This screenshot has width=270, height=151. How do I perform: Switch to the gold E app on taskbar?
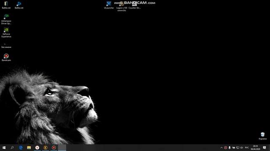coord(46,148)
